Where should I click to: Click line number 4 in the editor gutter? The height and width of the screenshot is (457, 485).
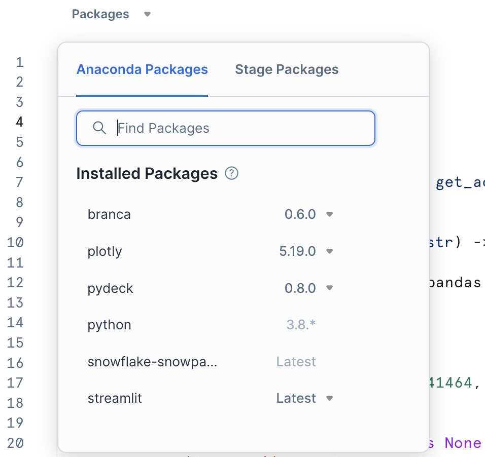click(x=19, y=122)
